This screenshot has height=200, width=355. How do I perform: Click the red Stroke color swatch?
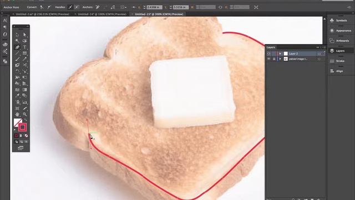pyautogui.click(x=22, y=127)
